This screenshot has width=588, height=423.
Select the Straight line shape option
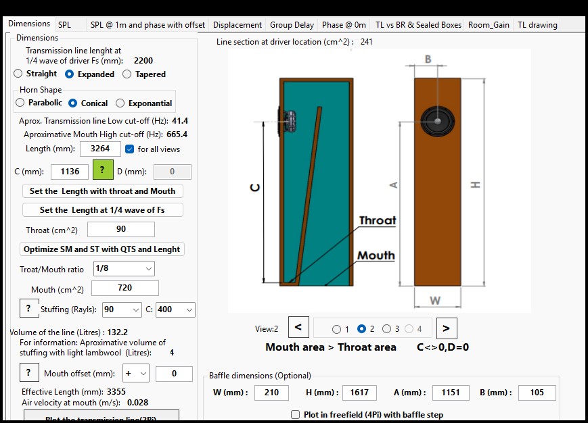click(x=19, y=74)
